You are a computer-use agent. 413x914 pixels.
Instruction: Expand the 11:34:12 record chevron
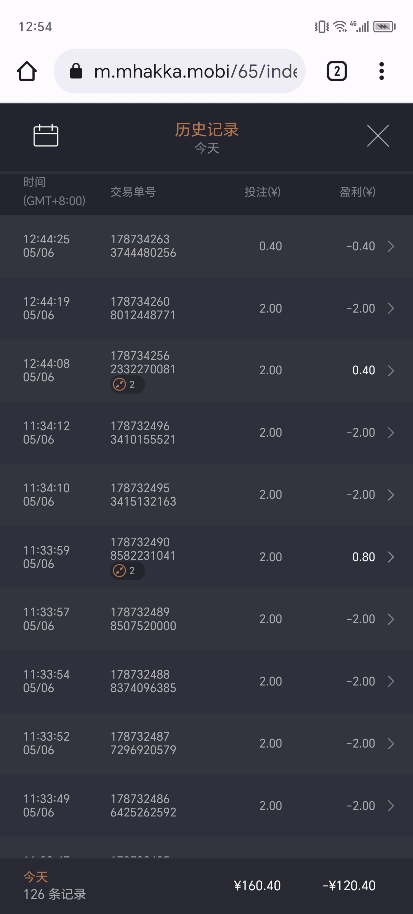pyautogui.click(x=391, y=433)
